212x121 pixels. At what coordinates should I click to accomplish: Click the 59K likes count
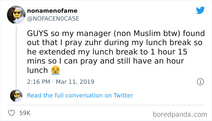25,113
